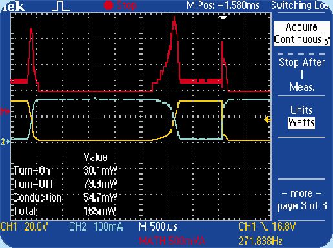The width and height of the screenshot is (333, 248).
Task: Open the more page 3 of 3 menu
Action: pyautogui.click(x=301, y=200)
